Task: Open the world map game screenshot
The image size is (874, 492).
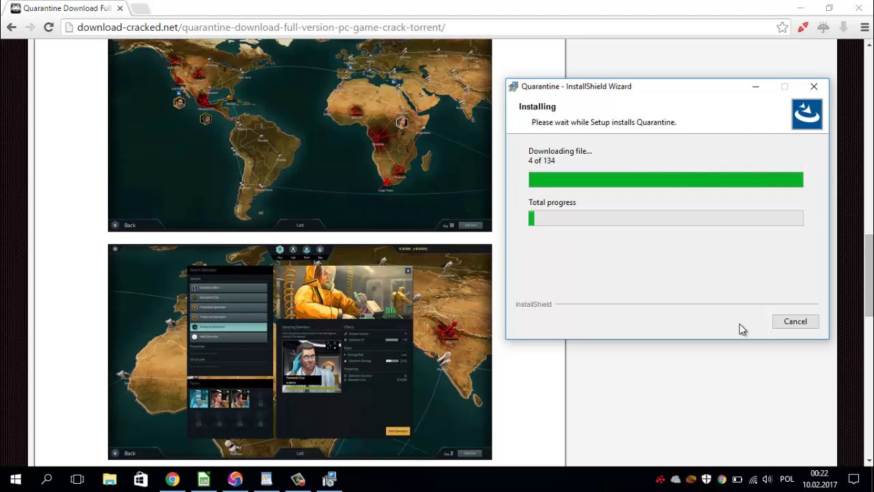Action: [300, 135]
